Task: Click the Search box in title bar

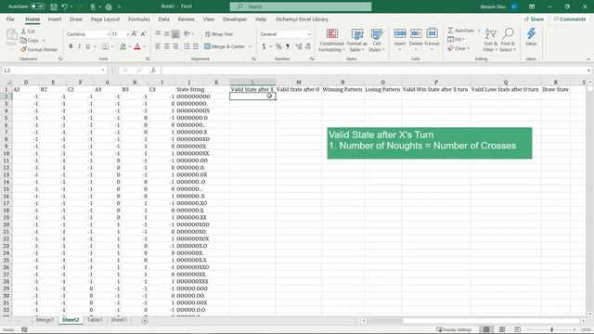Action: pyautogui.click(x=301, y=6)
